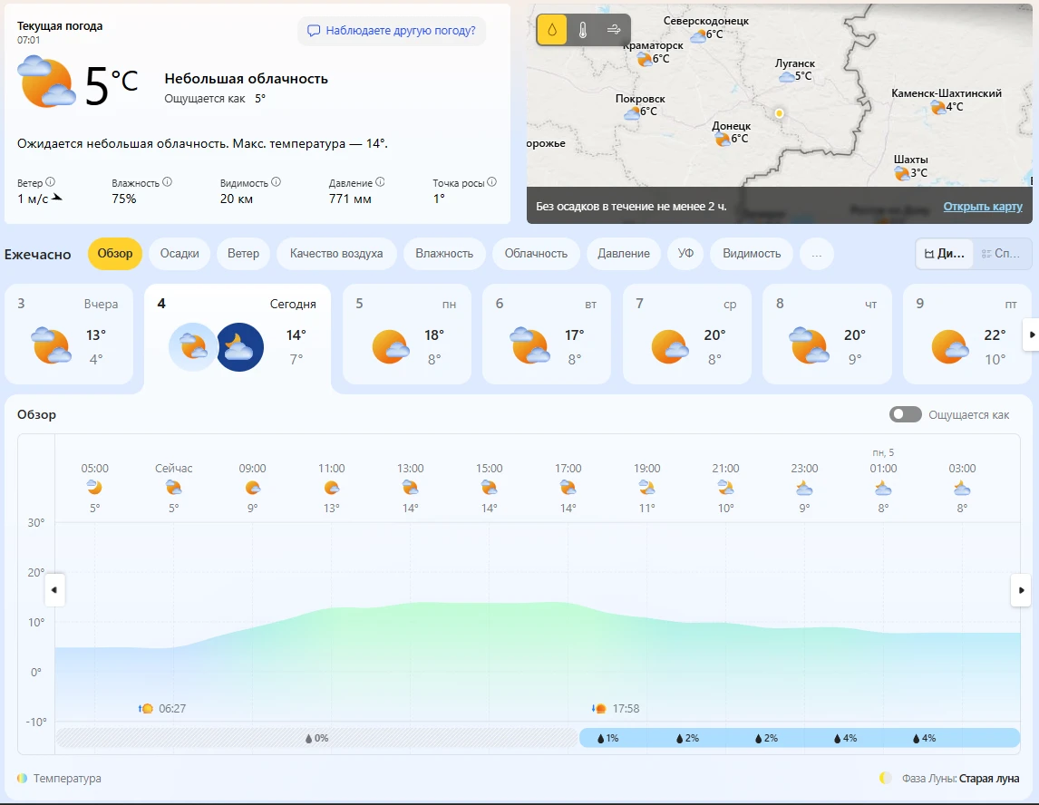Image resolution: width=1039 pixels, height=805 pixels.
Task: Open the Открыть карту link
Action: coord(983,206)
